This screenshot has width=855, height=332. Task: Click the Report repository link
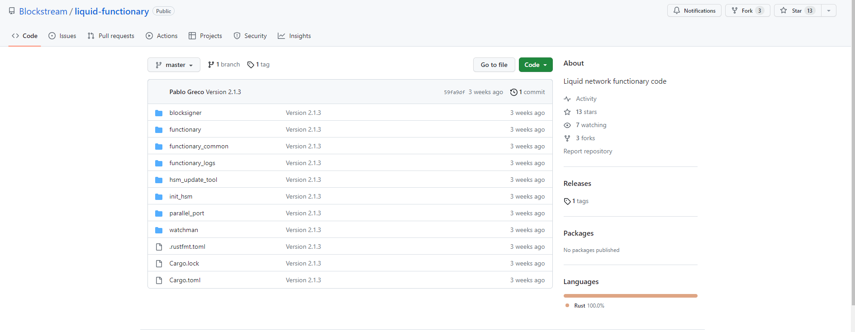click(x=588, y=152)
